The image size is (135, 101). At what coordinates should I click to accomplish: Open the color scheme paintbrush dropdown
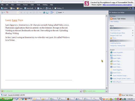click(129, 8)
